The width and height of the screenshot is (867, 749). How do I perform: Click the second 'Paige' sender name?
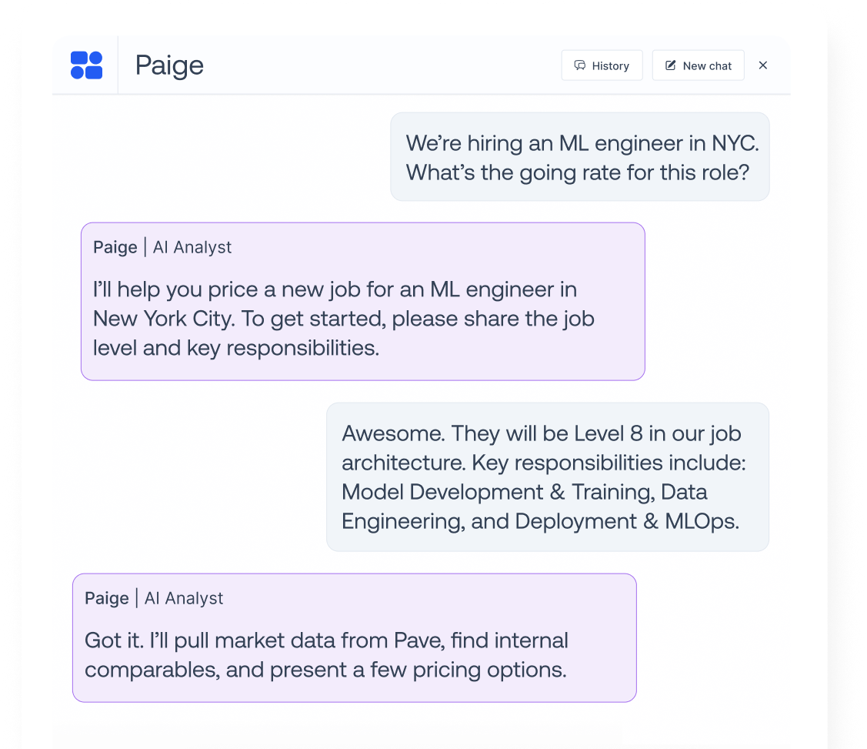click(106, 598)
